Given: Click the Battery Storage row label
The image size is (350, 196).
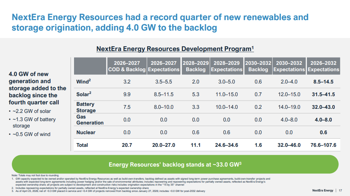Looking at the screenshot, I should coord(86,107).
